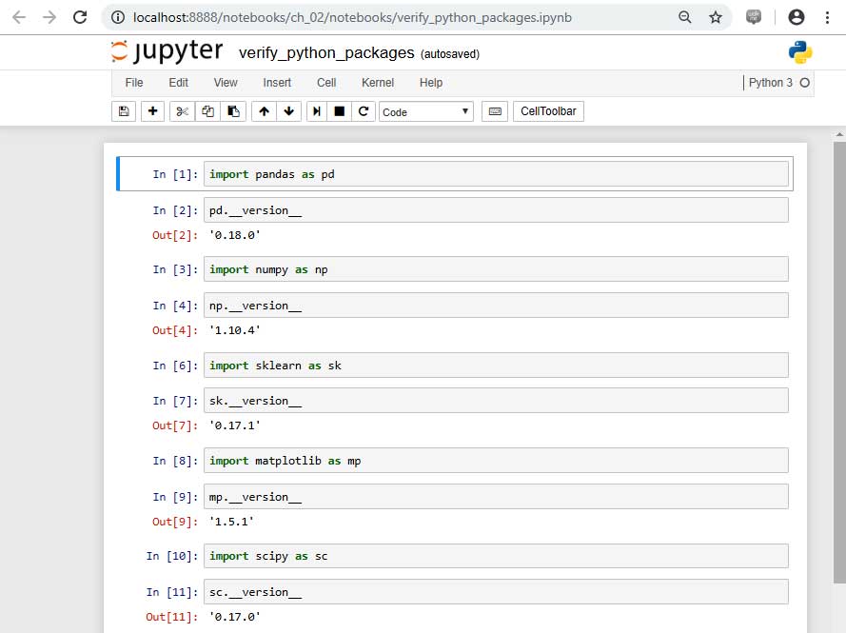Paste cells below using the clipboard icon
This screenshot has height=633, width=846.
click(x=233, y=111)
